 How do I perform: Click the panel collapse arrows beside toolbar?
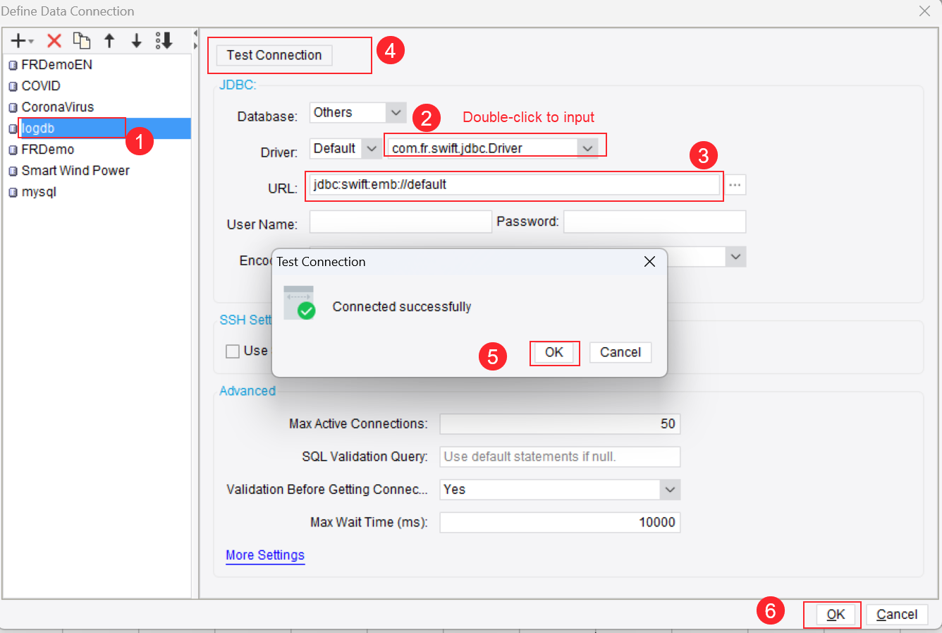[195, 40]
